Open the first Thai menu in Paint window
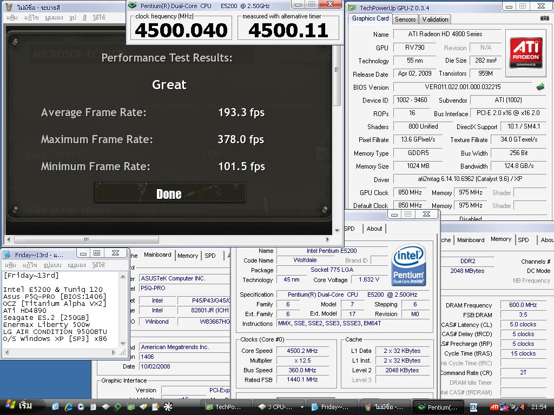 (x=12, y=17)
